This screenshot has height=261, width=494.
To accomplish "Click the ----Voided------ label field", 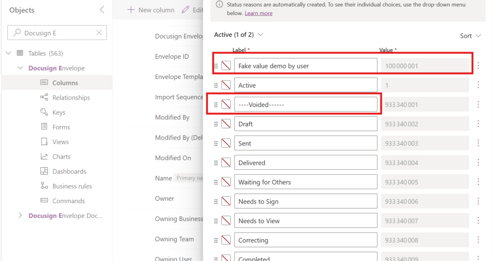I will [x=305, y=105].
